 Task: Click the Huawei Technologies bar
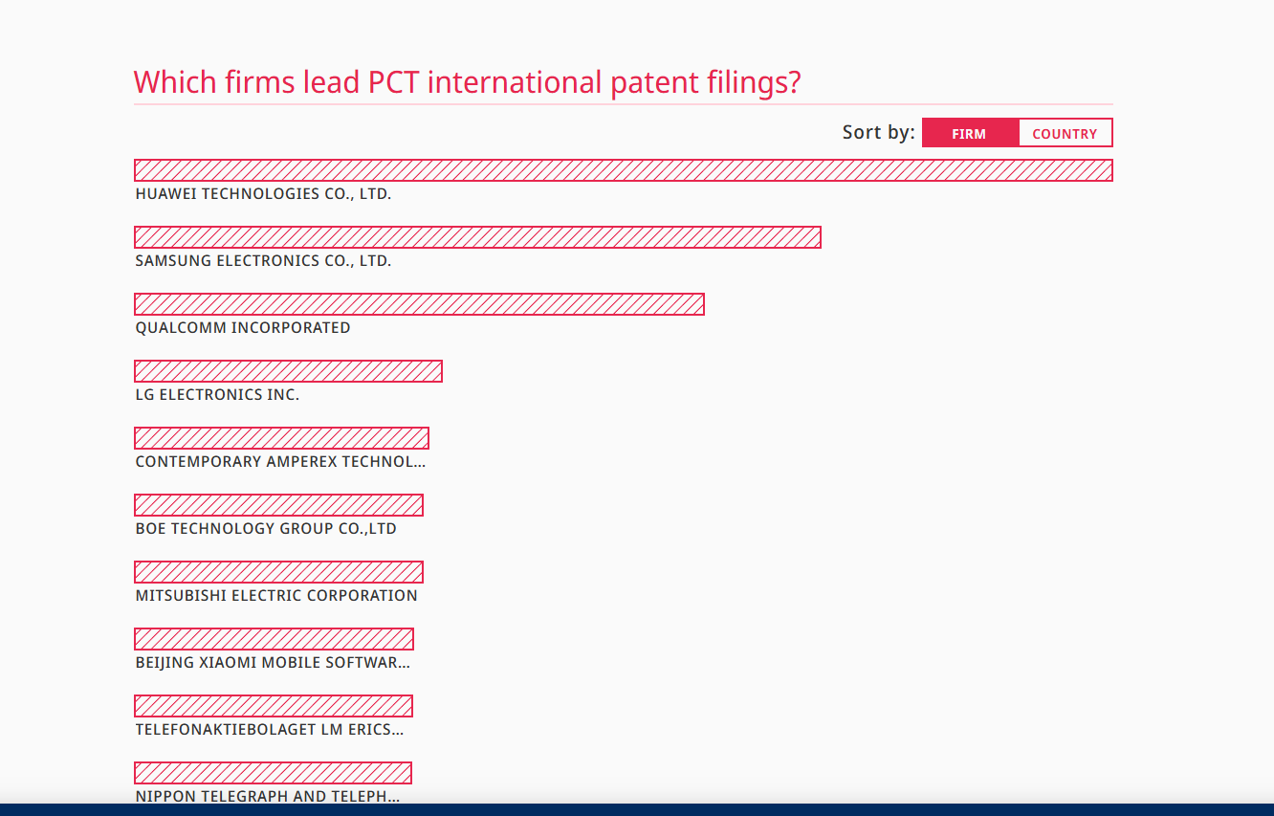(x=623, y=170)
